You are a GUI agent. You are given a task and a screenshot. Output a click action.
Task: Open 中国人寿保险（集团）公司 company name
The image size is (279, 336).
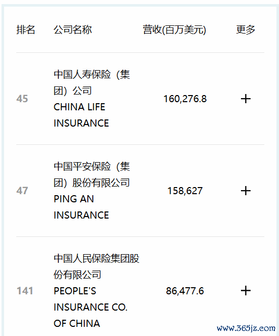pos(92,82)
